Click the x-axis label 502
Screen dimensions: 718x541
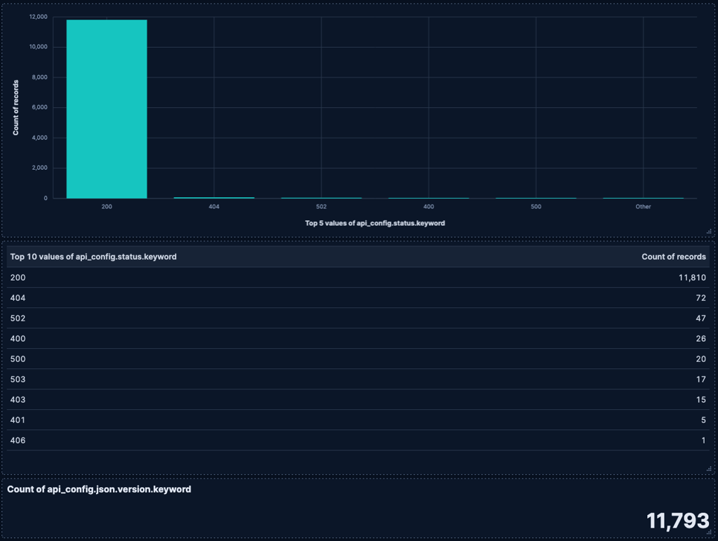pyautogui.click(x=321, y=206)
